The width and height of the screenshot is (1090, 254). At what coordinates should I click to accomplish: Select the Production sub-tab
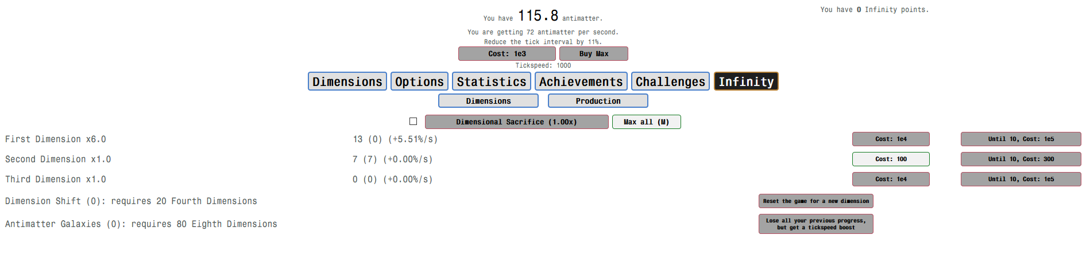point(598,101)
